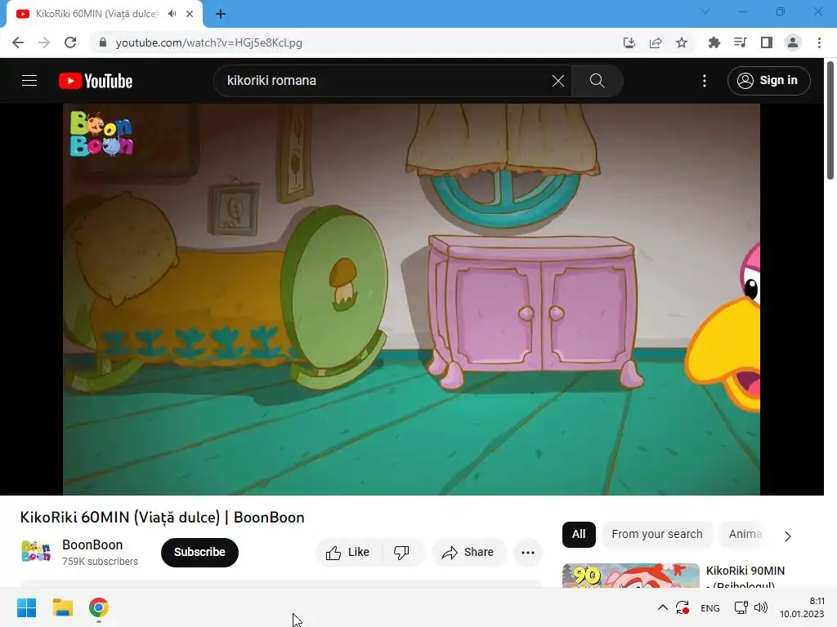Viewport: 837px width, 627px height.
Task: Clear the search text with the X icon
Action: (x=557, y=81)
